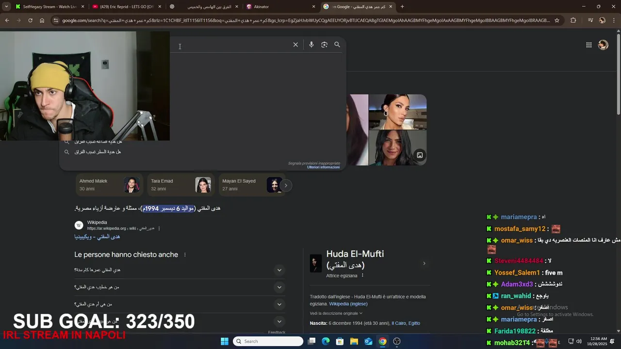This screenshot has height=349, width=621.
Task: Open a new browser tab
Action: coord(402,7)
